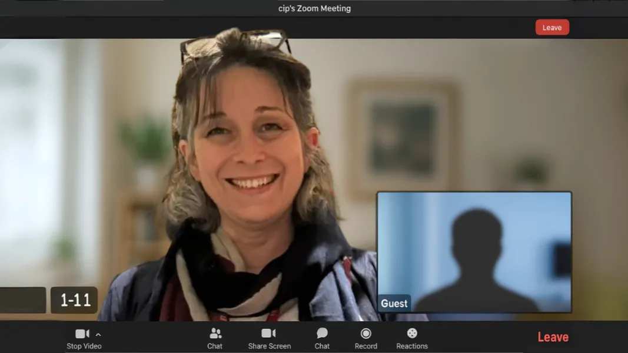The width and height of the screenshot is (628, 353).
Task: Click the "cip's Zoom Meeting" window title
Action: (314, 8)
